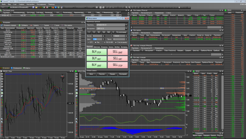Open the Вид menu
This screenshot has height=139, width=246.
click(x=9, y=4)
